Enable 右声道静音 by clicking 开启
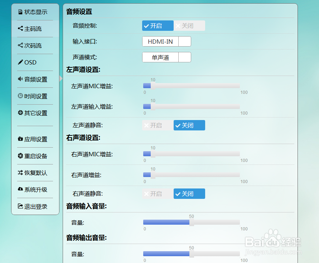319x263 pixels. pyautogui.click(x=158, y=193)
